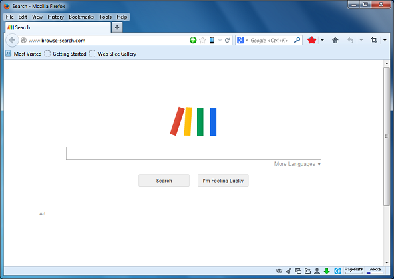Open the Edit menu
Image resolution: width=394 pixels, height=279 pixels.
click(23, 17)
